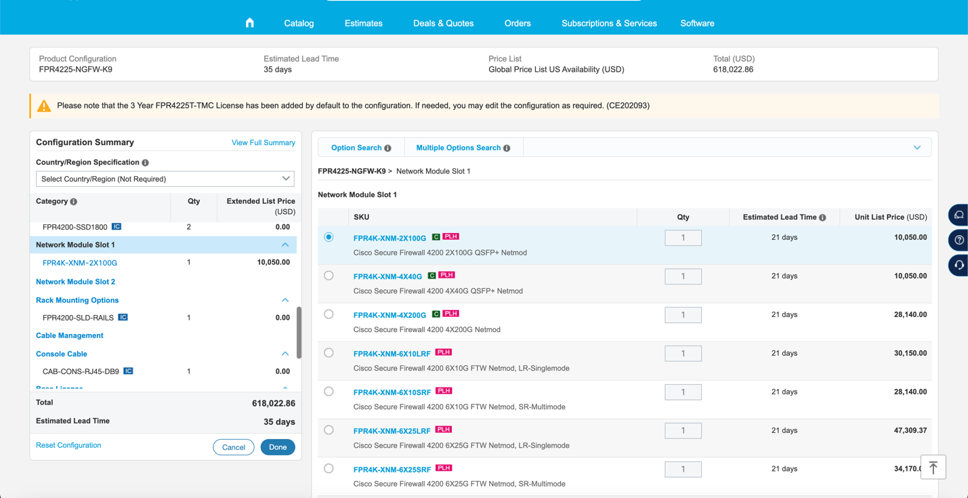
Task: Click IC badge next to CAB-CONS-RJ45-DB9
Action: pyautogui.click(x=128, y=371)
